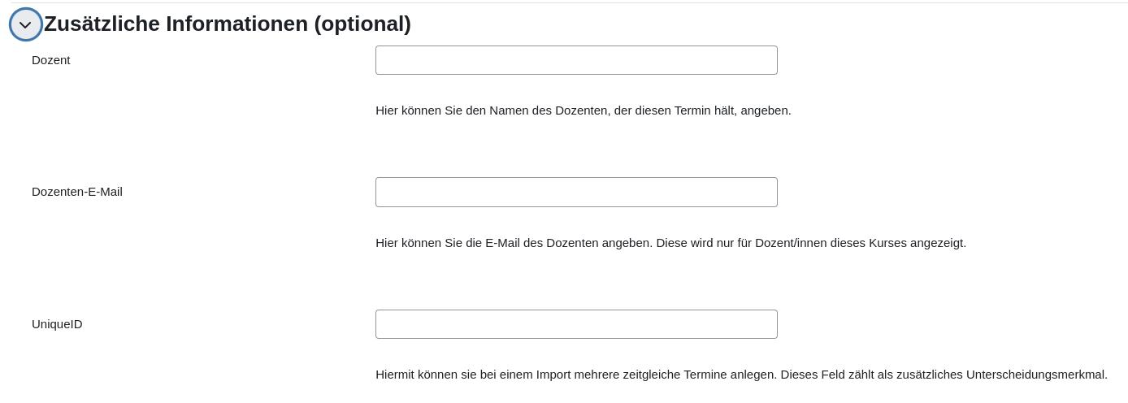Click the word Termin in Dozent hint
Image resolution: width=1128 pixels, height=403 pixels.
point(692,110)
